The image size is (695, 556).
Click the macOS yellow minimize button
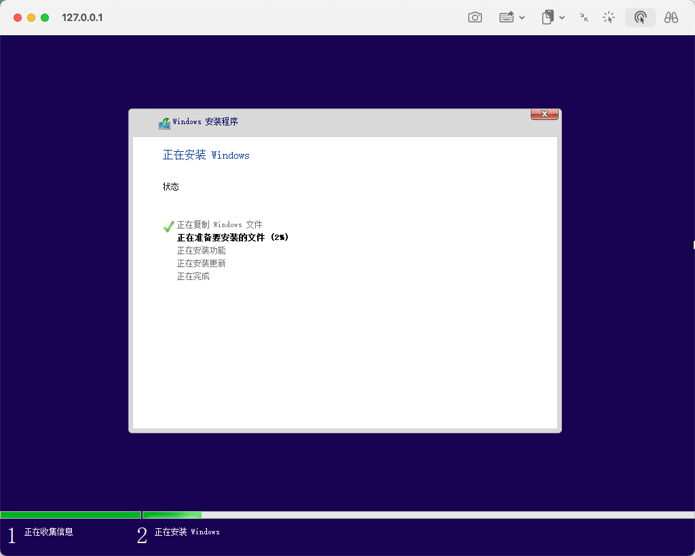31,18
